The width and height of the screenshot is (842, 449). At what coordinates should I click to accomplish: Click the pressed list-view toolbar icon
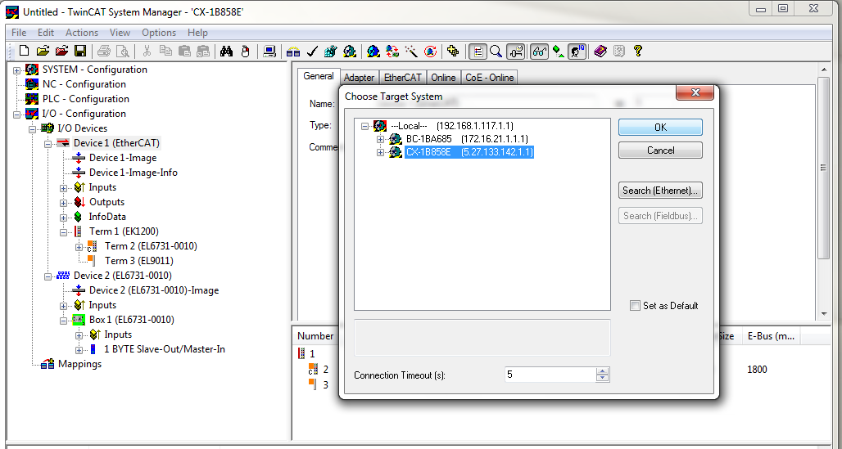point(478,51)
